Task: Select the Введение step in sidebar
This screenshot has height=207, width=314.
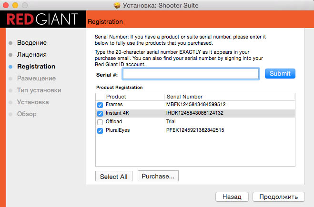Action: coord(32,43)
